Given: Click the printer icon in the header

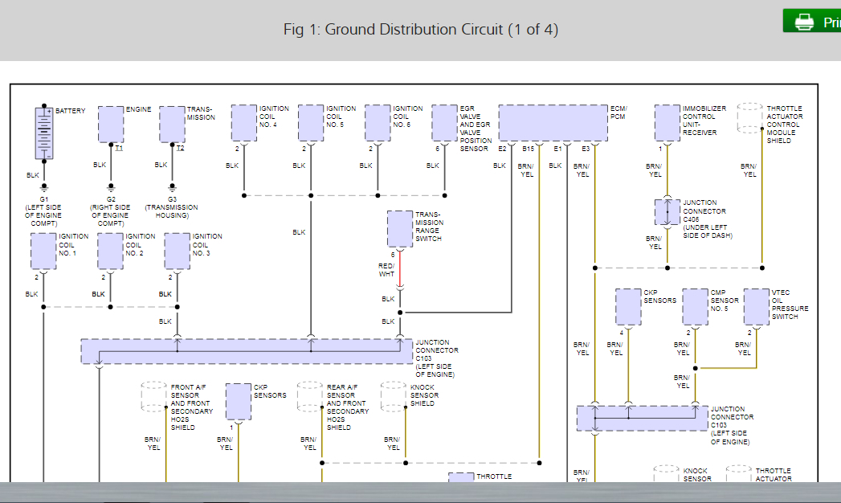Looking at the screenshot, I should [x=803, y=22].
